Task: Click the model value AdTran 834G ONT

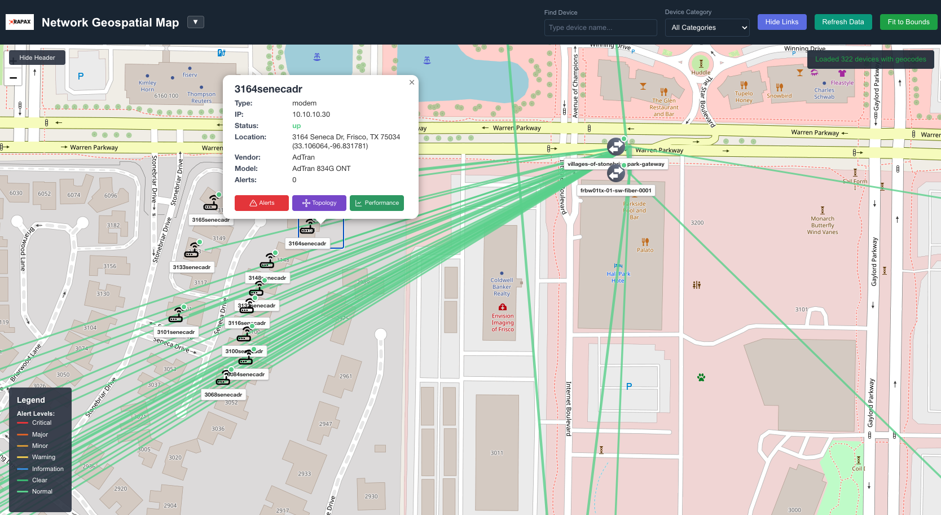Action: point(321,169)
